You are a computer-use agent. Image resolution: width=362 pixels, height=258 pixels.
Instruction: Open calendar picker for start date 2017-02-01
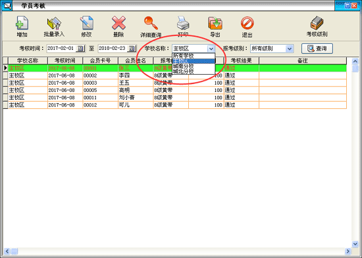(x=80, y=49)
